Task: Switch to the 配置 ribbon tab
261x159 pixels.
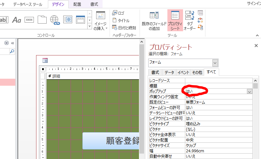Action: [77, 4]
